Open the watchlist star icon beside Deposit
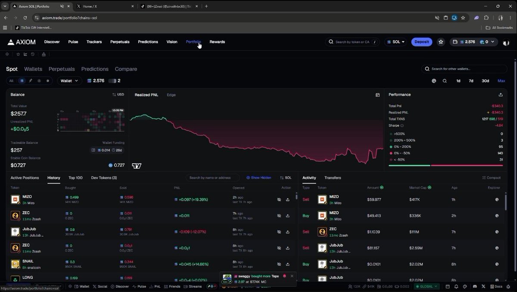 tap(441, 42)
